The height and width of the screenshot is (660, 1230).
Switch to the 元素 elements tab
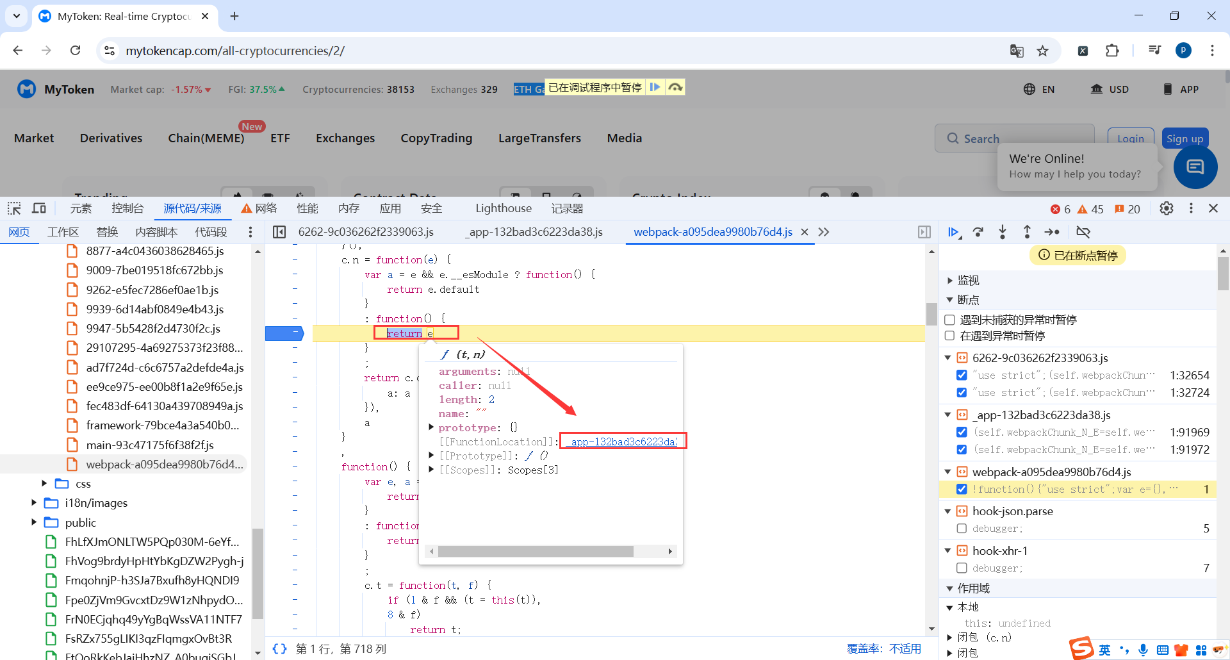pyautogui.click(x=81, y=208)
